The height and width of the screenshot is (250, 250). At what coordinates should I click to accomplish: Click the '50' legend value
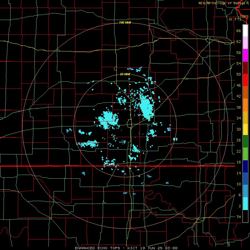[x=239, y=74]
